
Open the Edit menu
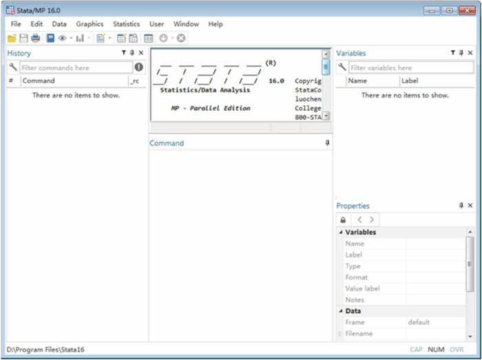click(x=36, y=24)
